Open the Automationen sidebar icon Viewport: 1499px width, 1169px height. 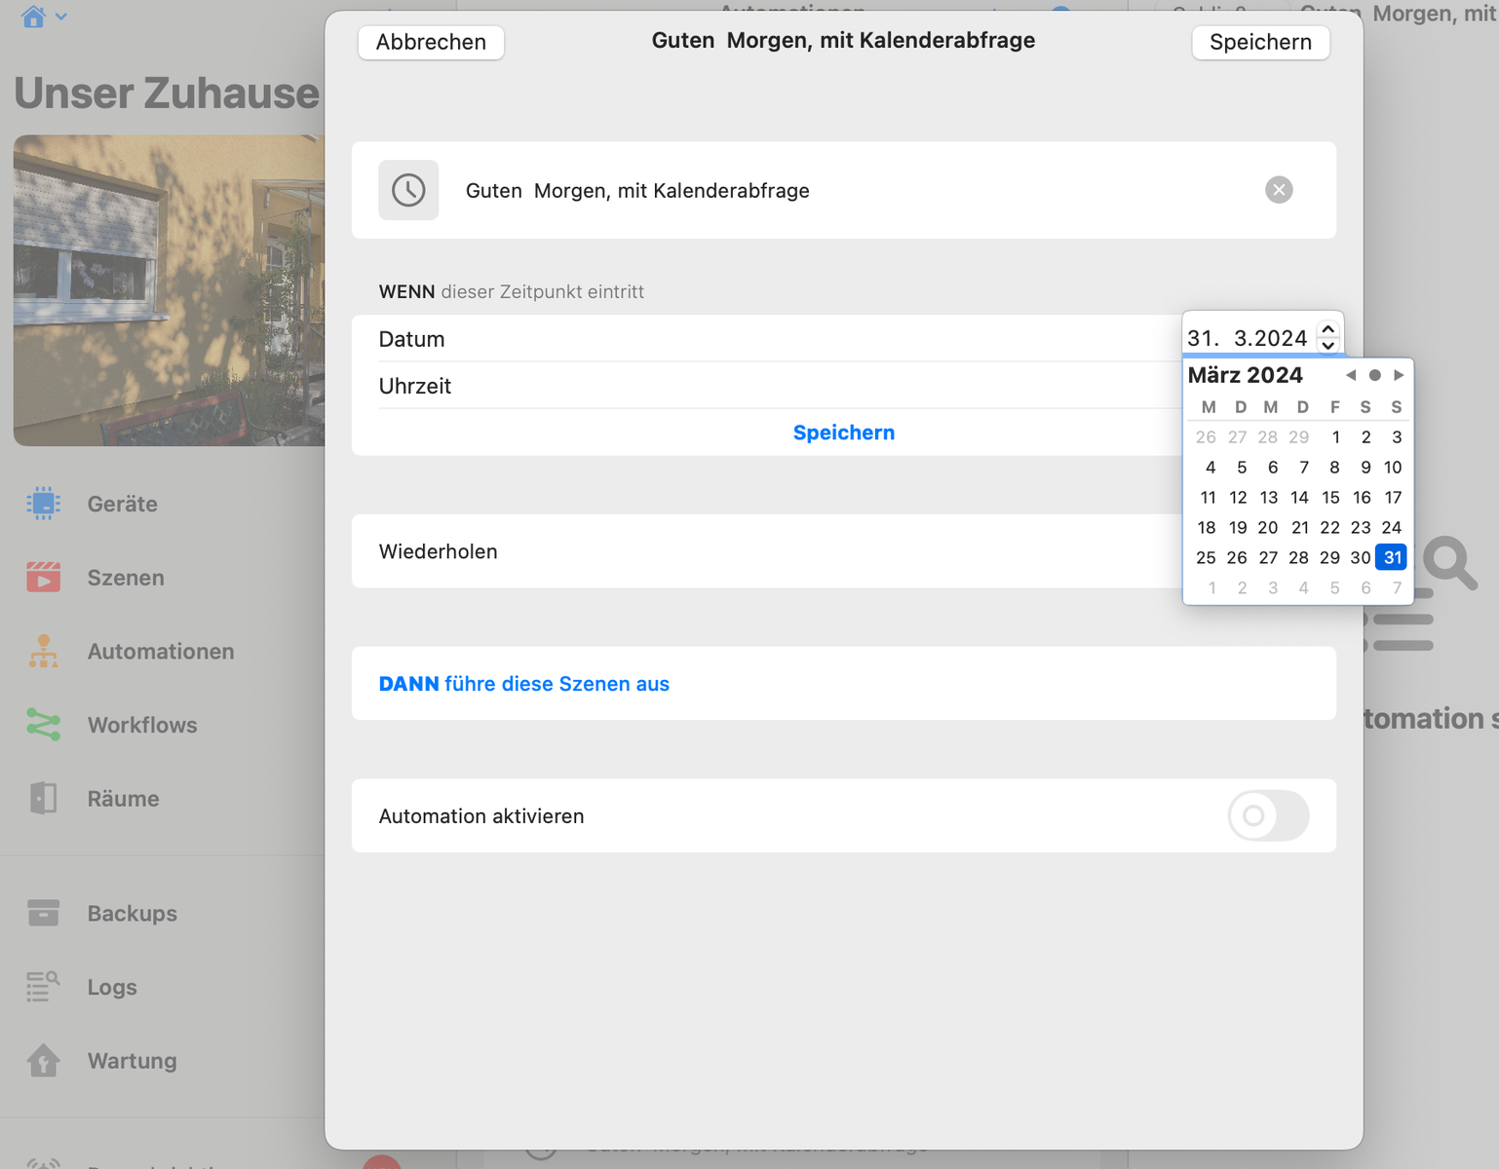click(x=44, y=652)
